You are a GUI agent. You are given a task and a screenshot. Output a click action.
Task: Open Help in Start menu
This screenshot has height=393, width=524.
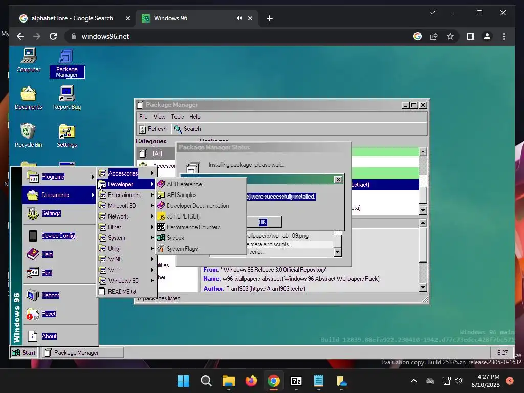[x=59, y=254]
